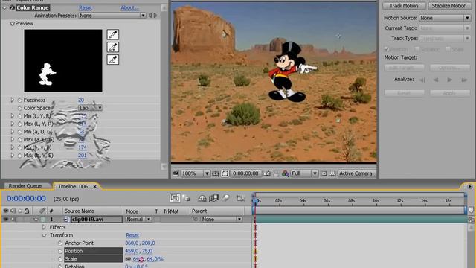Open the comp flowchart timeline button
476x268 pixels.
click(241, 198)
